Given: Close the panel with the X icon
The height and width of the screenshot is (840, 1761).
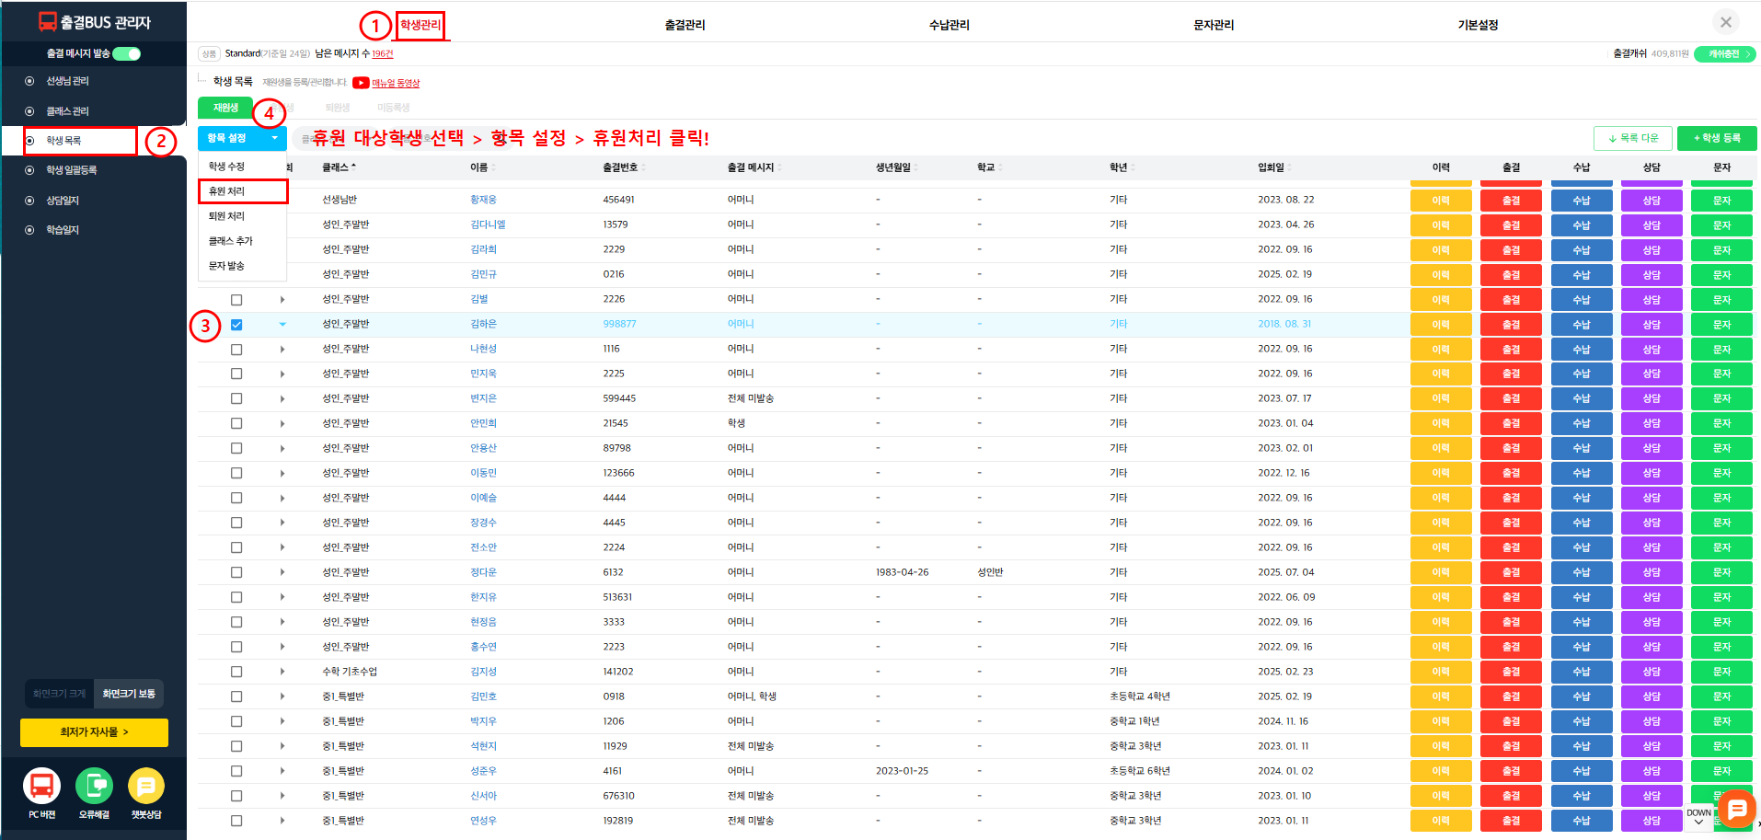Looking at the screenshot, I should 1725,23.
